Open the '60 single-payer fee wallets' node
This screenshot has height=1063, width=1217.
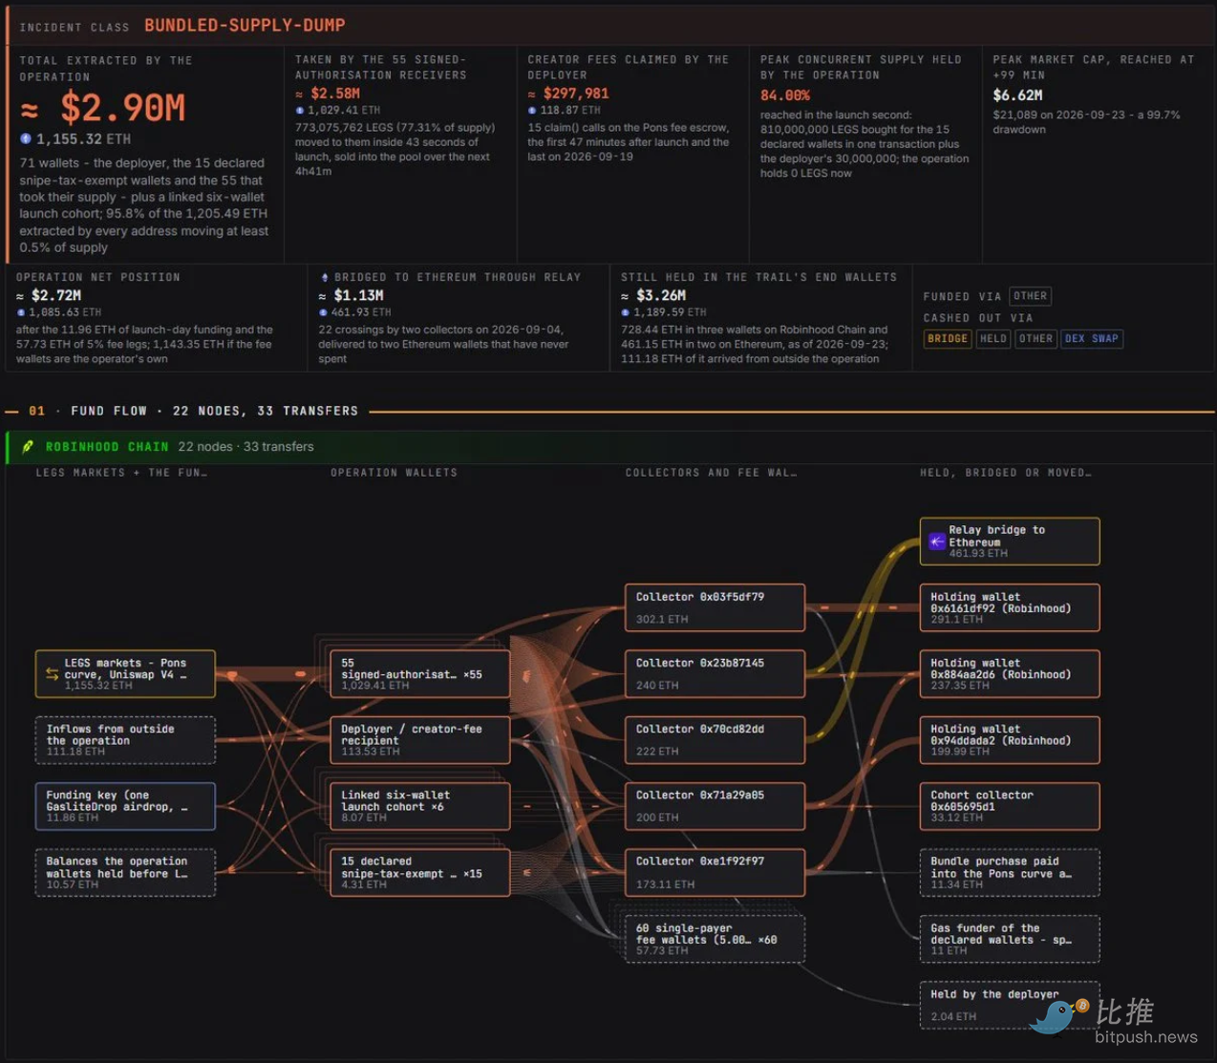pos(715,939)
